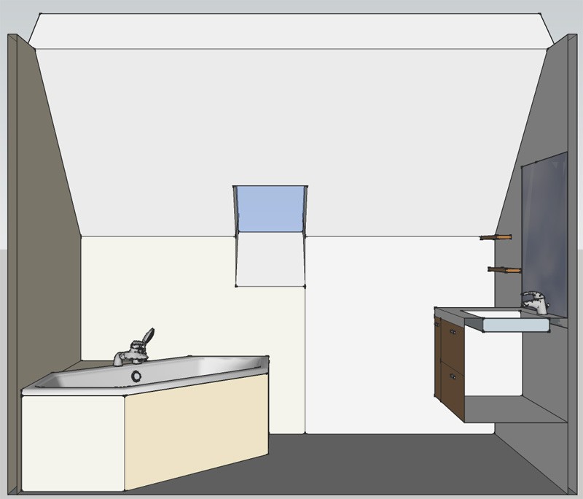Screen dimensions: 583x499
Task: Select the round bathtub overflow drain
Action: [x=136, y=376]
